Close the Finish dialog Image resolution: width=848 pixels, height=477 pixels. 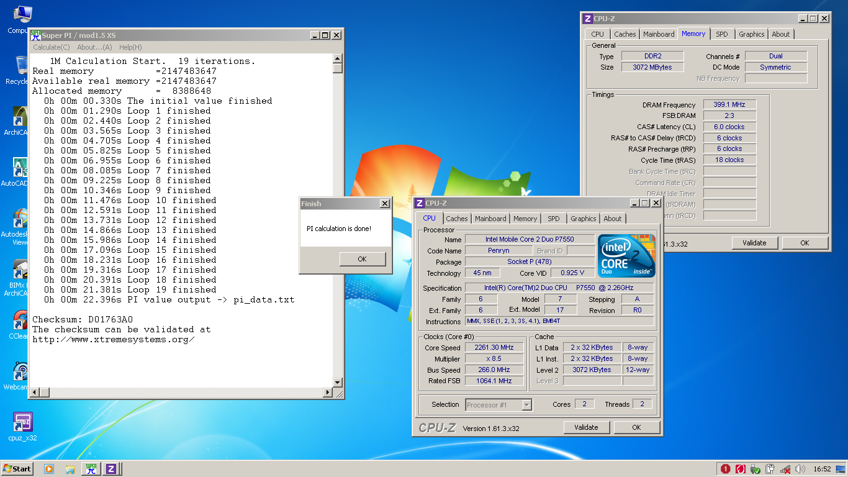(385, 204)
